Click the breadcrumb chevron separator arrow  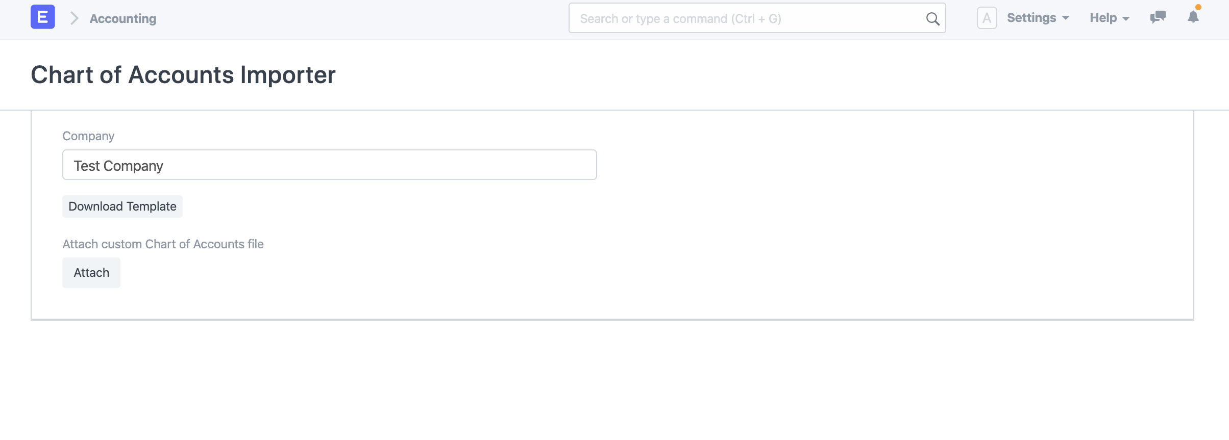click(75, 18)
